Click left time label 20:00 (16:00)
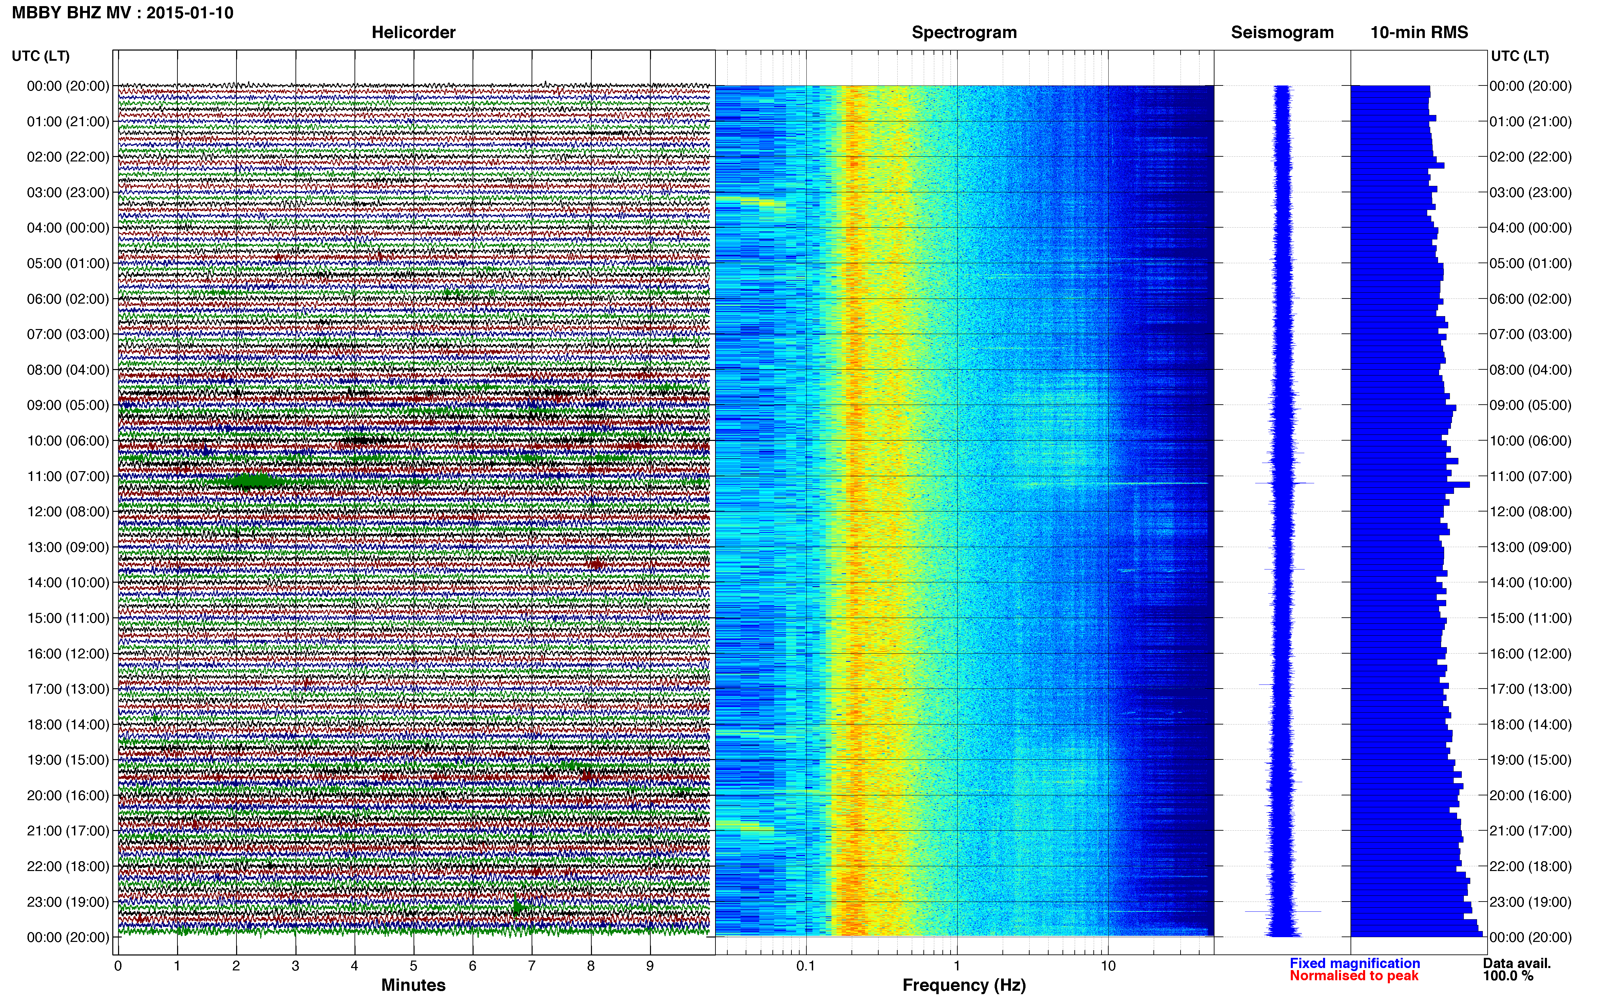1608x1005 pixels. click(68, 796)
